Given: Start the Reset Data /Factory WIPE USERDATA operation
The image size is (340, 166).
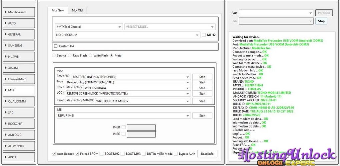Looking at the screenshot, I should (202, 88).
